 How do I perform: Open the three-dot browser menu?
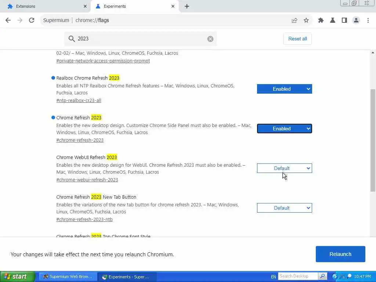pyautogui.click(x=368, y=21)
